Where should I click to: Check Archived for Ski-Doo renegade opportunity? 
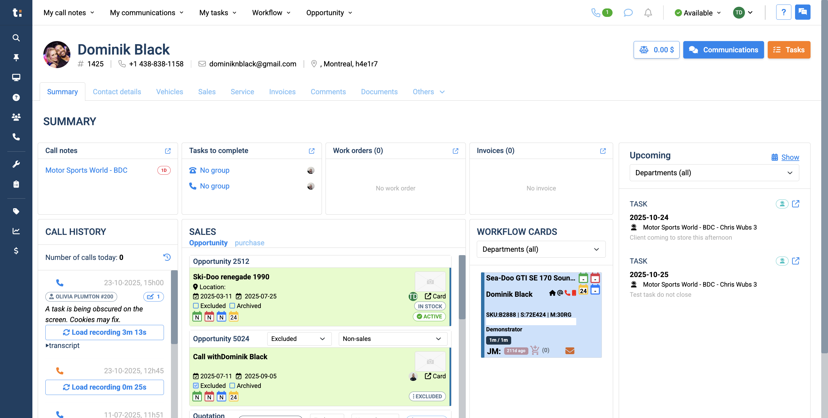[x=232, y=306]
